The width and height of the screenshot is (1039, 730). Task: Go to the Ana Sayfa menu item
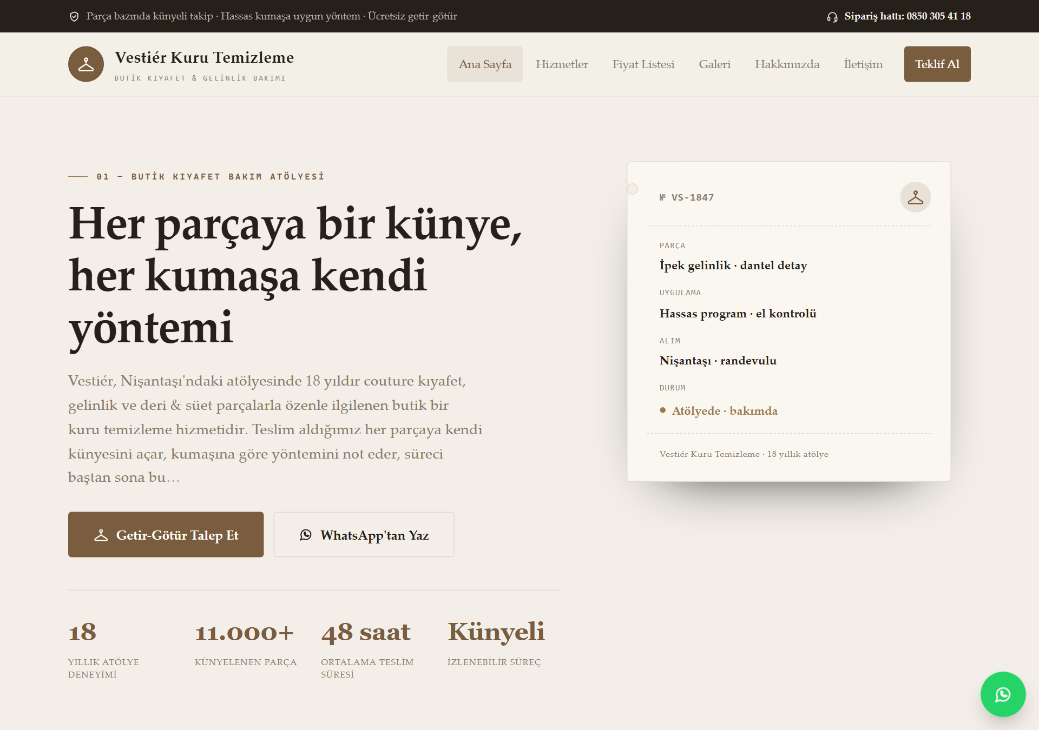(x=485, y=64)
